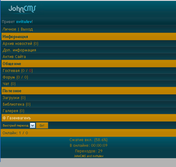Viewport: 176px width, 167px height.
Task: Go to Актив Сайта
Action: pos(14,57)
